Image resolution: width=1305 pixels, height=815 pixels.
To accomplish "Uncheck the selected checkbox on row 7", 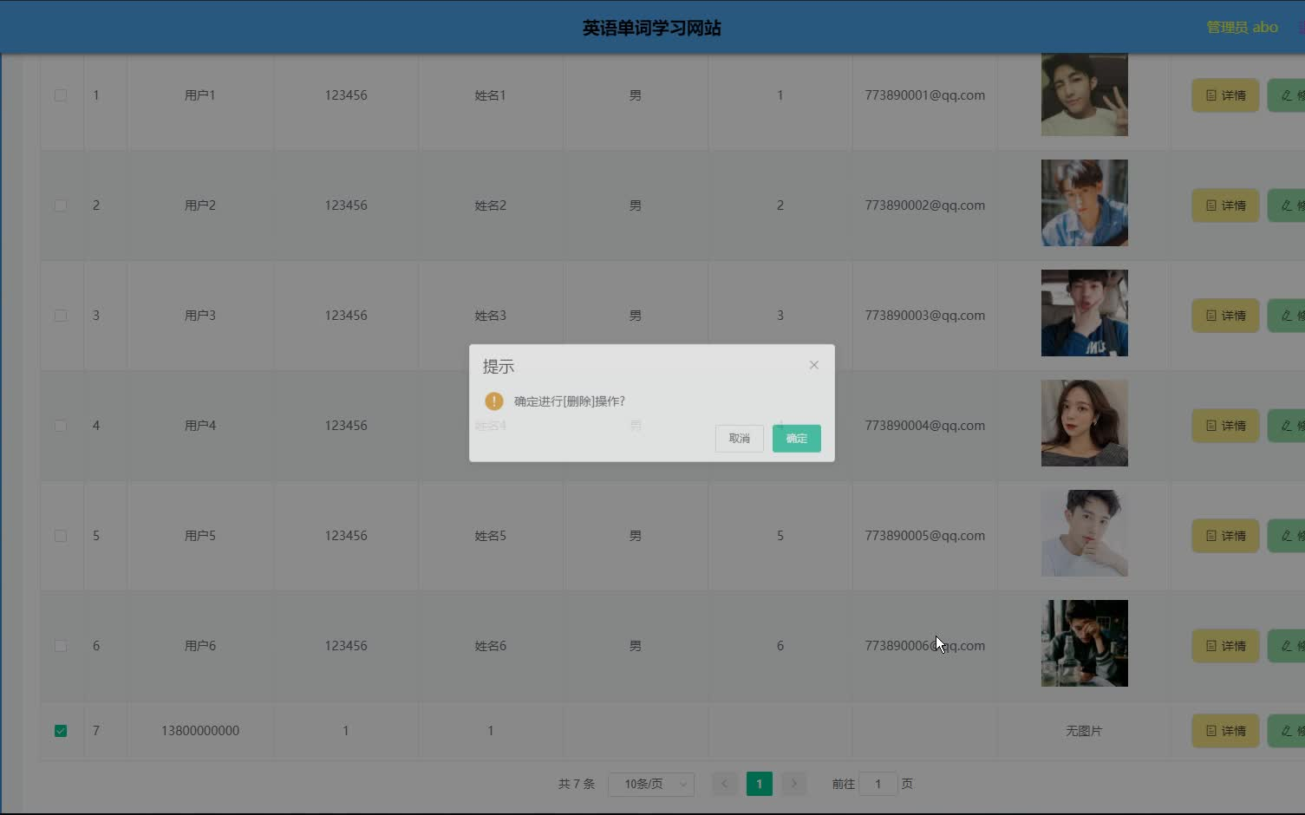I will [60, 730].
